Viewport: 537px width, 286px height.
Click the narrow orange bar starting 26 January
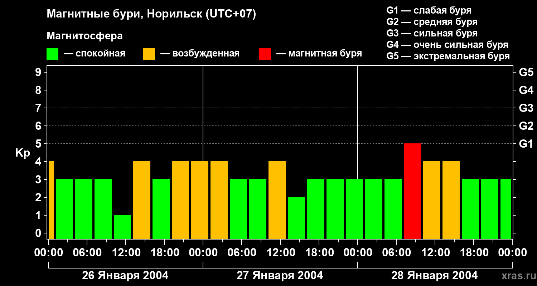[51, 200]
